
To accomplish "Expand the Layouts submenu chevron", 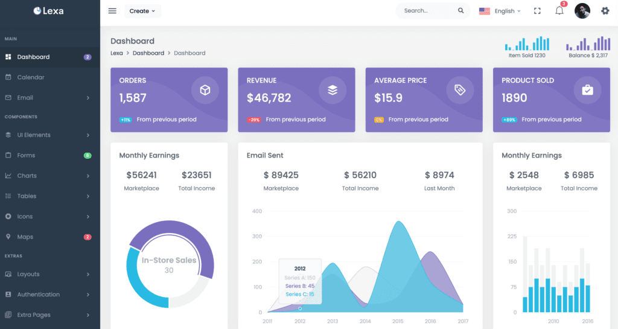I will [x=88, y=274].
